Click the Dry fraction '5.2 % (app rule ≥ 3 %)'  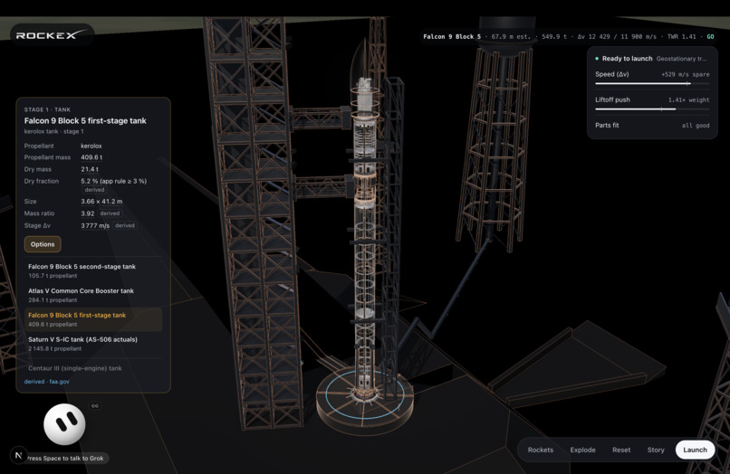[113, 182]
